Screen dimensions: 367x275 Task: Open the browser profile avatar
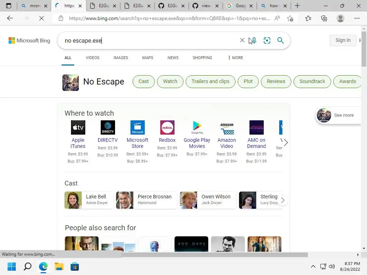[x=340, y=18]
